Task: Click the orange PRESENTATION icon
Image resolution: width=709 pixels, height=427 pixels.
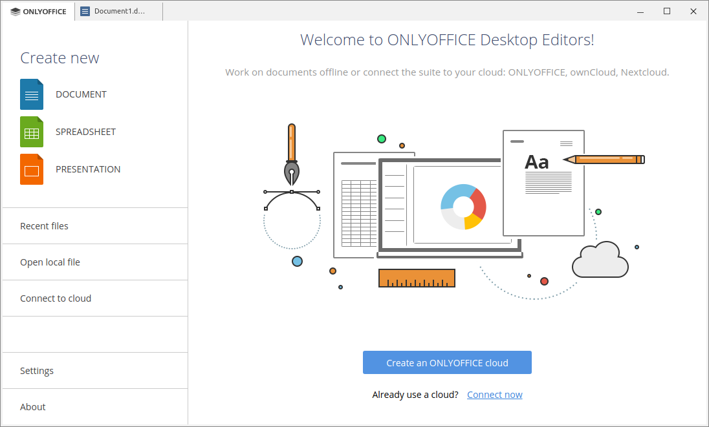Action: [x=31, y=169]
